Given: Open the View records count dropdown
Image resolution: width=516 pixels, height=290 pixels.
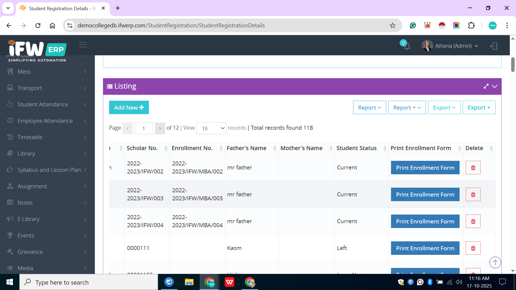Looking at the screenshot, I should [211, 128].
